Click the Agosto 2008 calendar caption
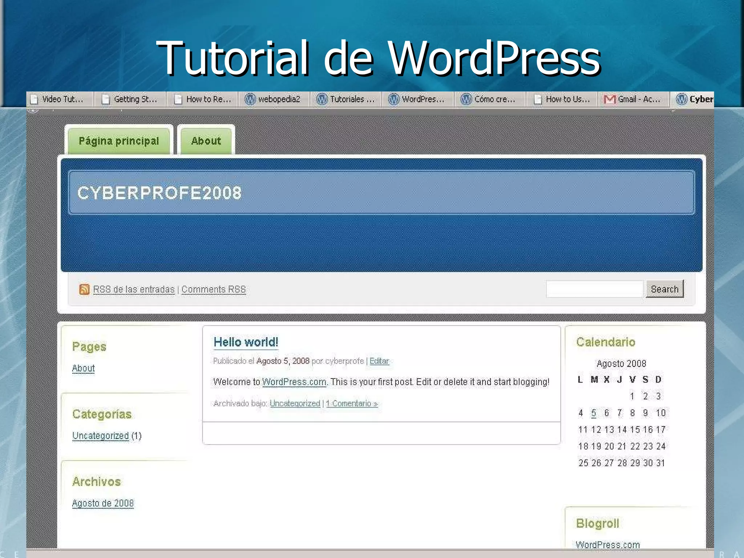744x558 pixels. coord(621,364)
